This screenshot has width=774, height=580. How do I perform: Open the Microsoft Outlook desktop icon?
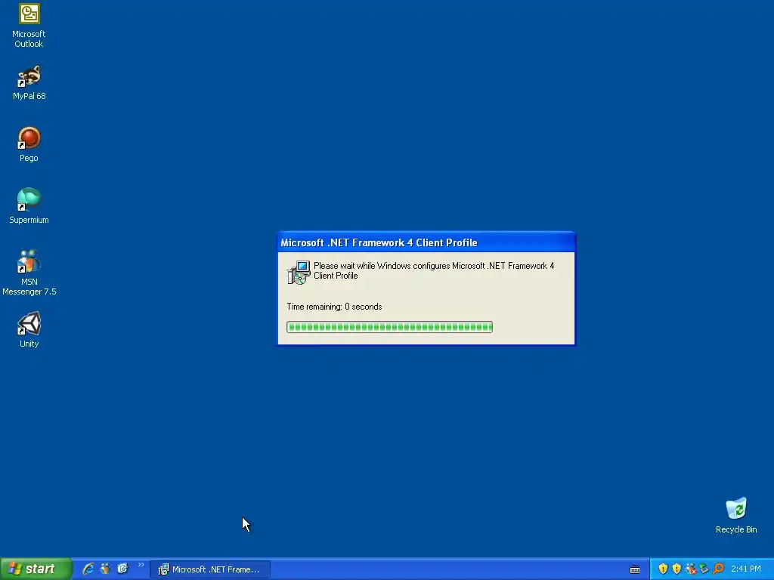(x=29, y=26)
